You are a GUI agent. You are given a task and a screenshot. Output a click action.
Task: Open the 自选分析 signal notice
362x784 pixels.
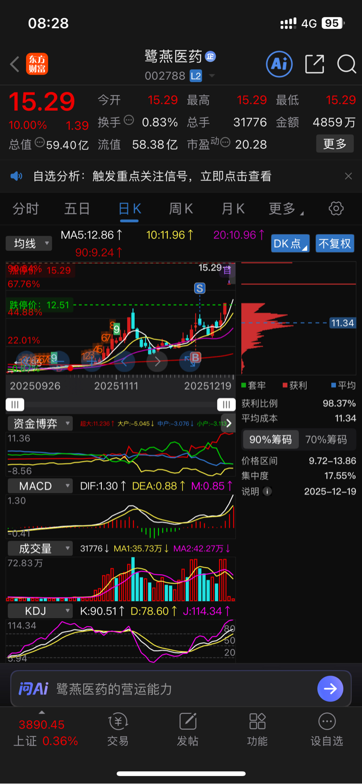click(152, 176)
